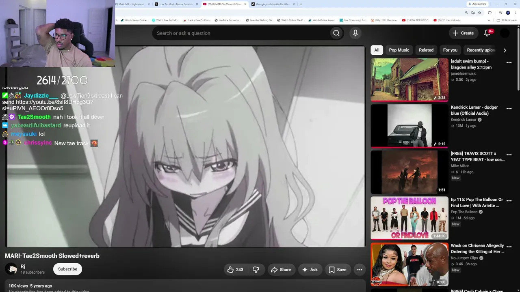
Task: Open options for the adult swim bump video
Action: [509, 62]
